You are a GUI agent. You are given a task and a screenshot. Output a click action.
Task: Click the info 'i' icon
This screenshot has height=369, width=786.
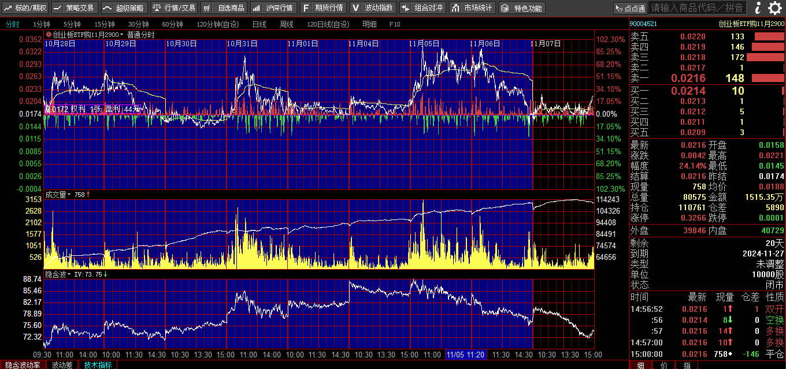758,8
